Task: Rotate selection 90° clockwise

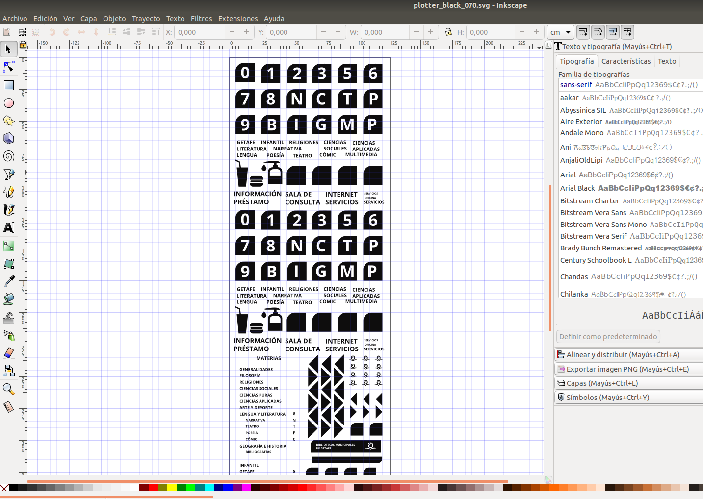Action: coord(67,32)
